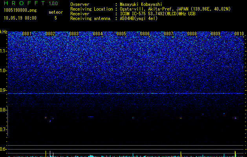247x157 pixels.
Task: Click the 'Receiver' field label
Action: click(x=80, y=14)
